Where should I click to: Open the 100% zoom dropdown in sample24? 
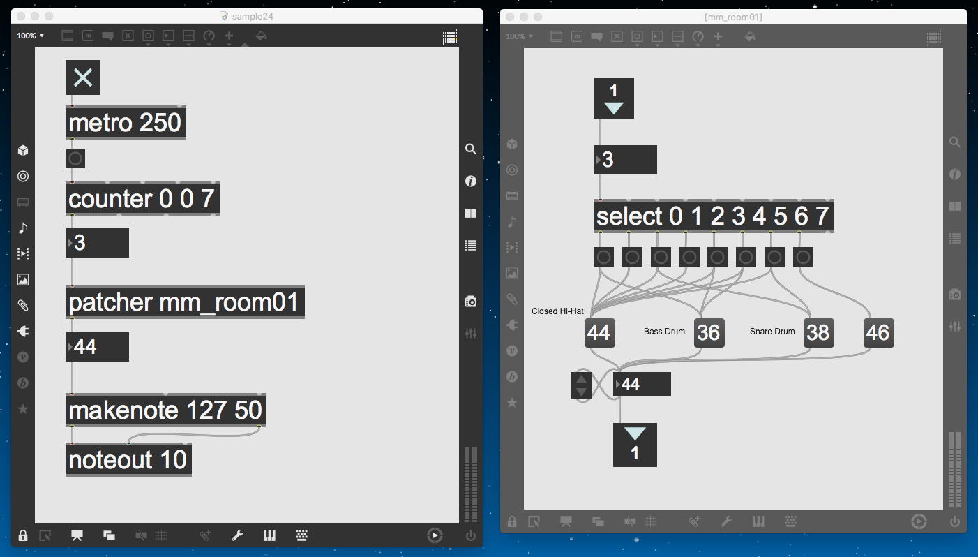click(30, 36)
